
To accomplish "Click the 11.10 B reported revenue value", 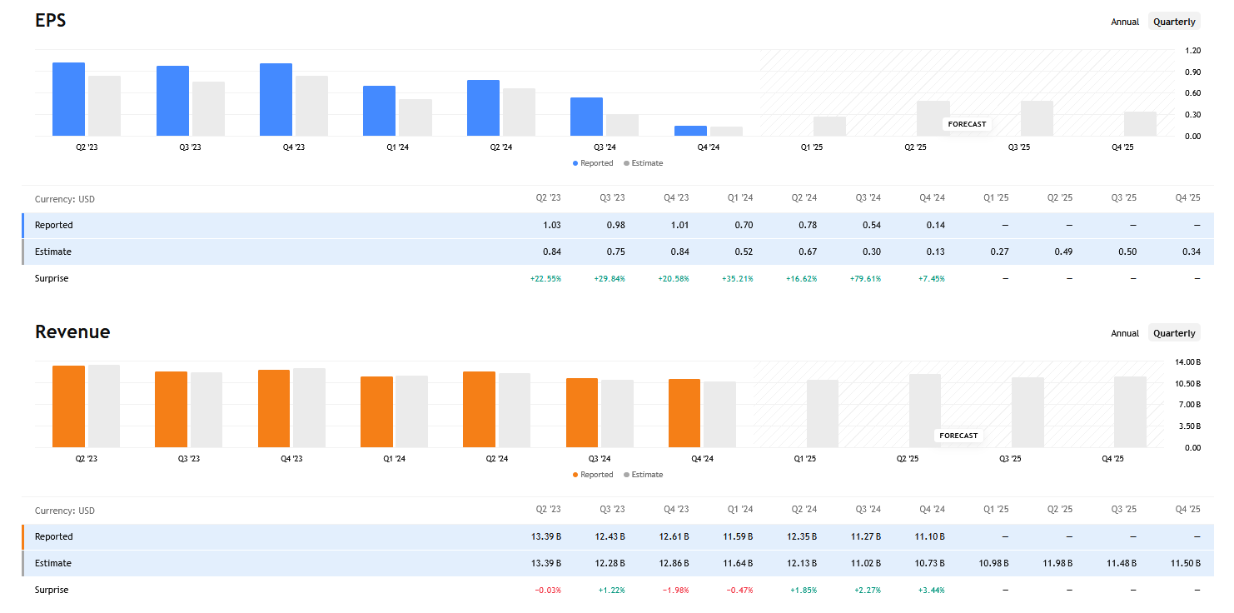I will coord(931,536).
